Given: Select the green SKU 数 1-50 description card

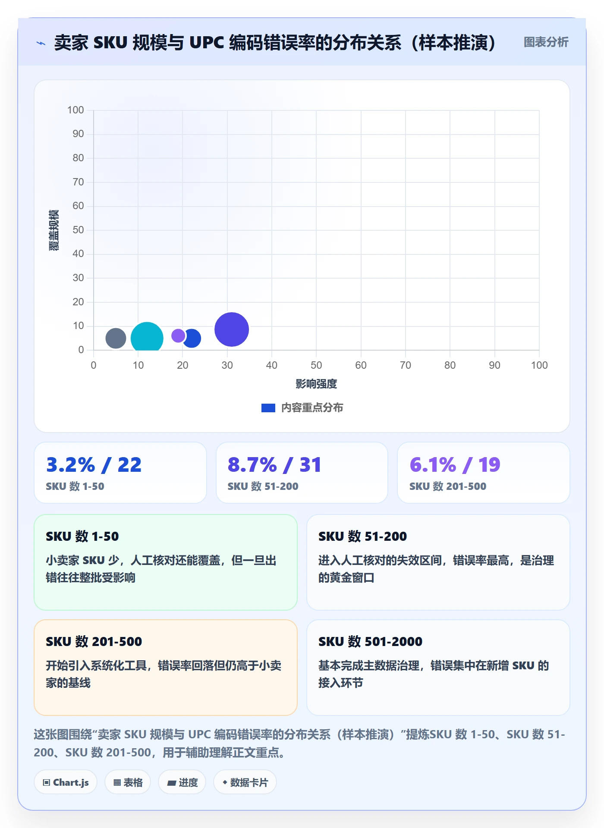Looking at the screenshot, I should coord(166,562).
